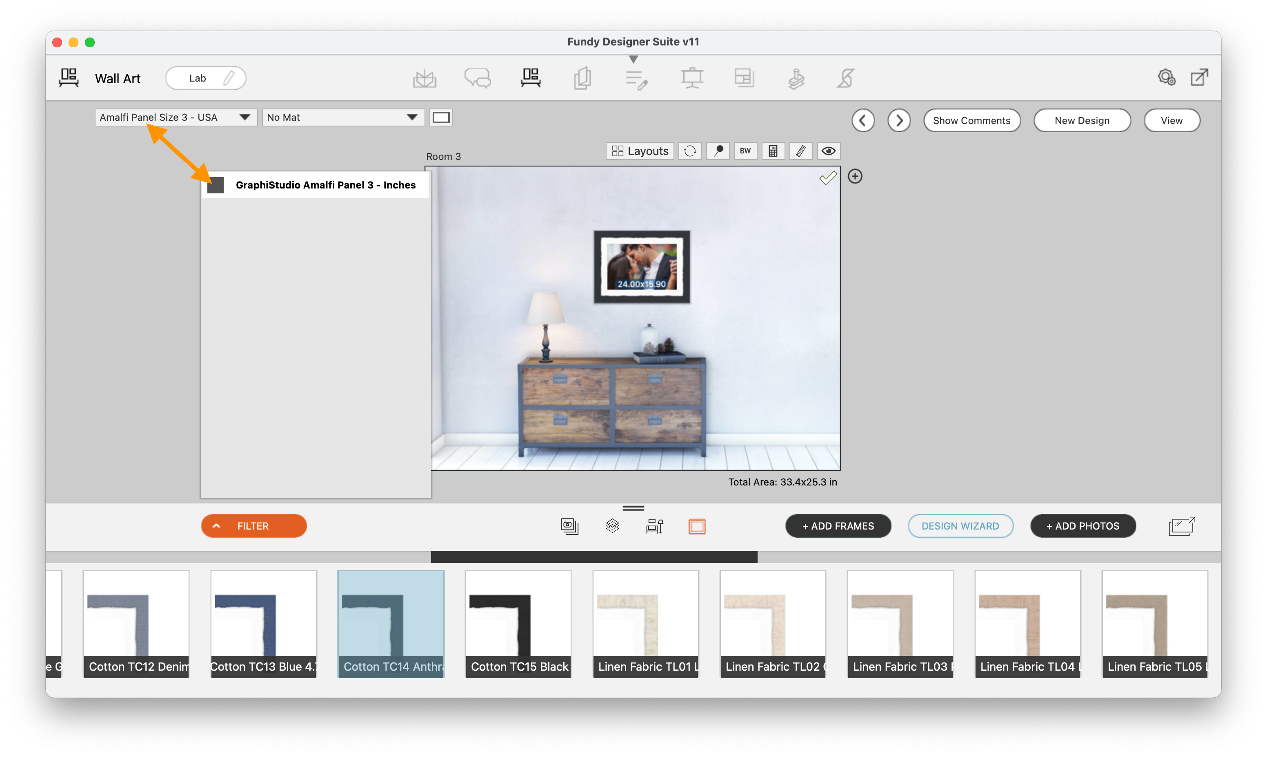The image size is (1267, 758).
Task: Click + ADD FRAMES button
Action: [838, 526]
